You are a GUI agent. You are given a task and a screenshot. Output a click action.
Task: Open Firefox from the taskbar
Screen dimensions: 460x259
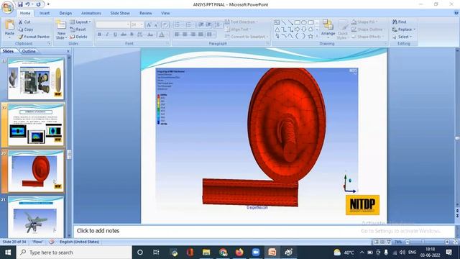(239, 253)
